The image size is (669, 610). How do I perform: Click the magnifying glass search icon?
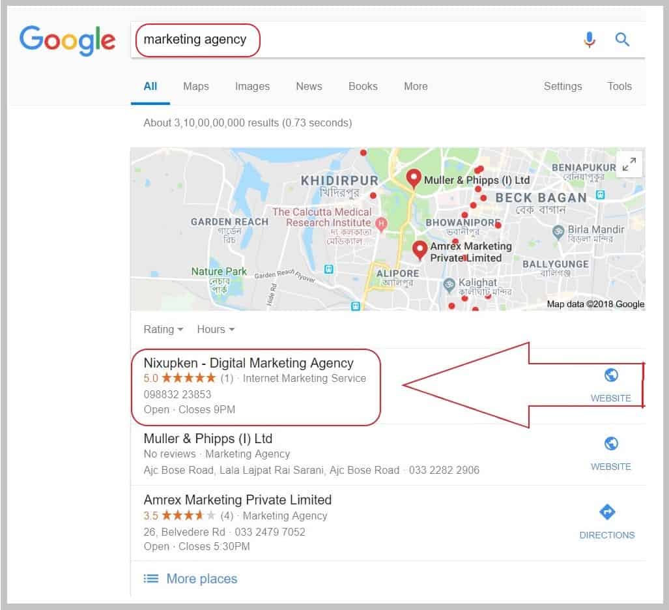coord(622,40)
